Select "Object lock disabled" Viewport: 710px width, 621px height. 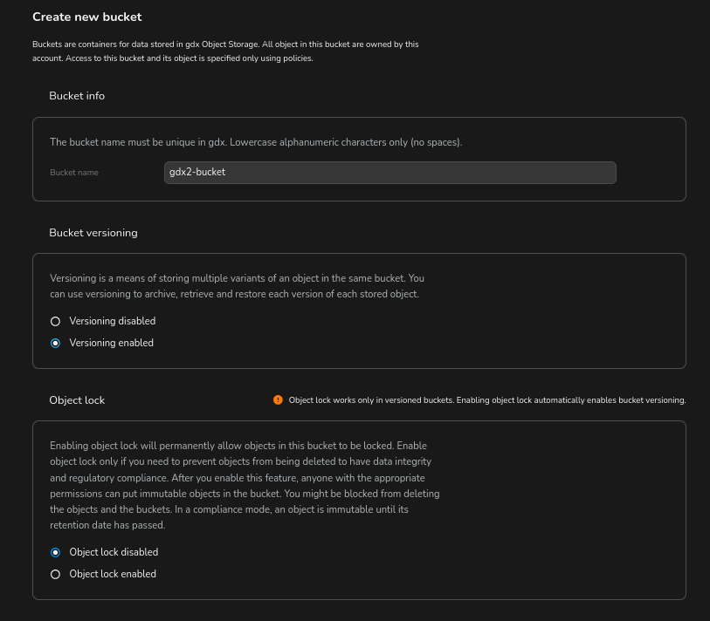[x=55, y=552]
